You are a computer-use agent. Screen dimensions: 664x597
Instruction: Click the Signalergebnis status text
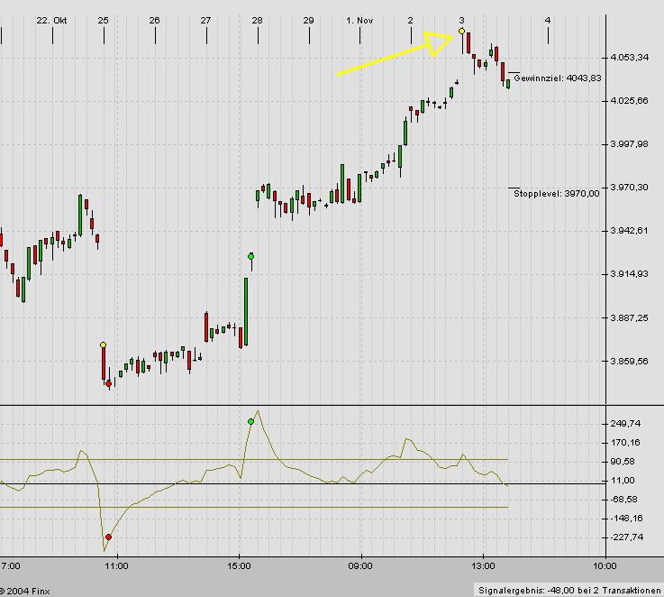(569, 590)
